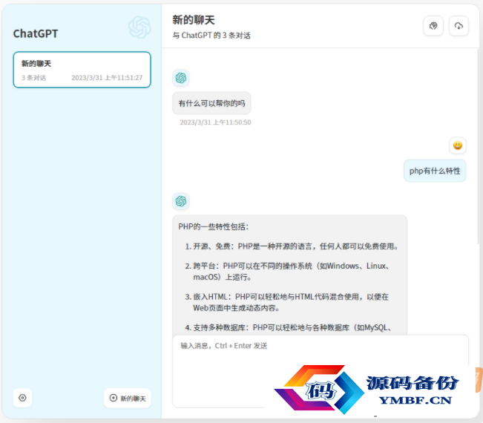Click list item 1 开源、免费
483x423 pixels.
[292, 246]
